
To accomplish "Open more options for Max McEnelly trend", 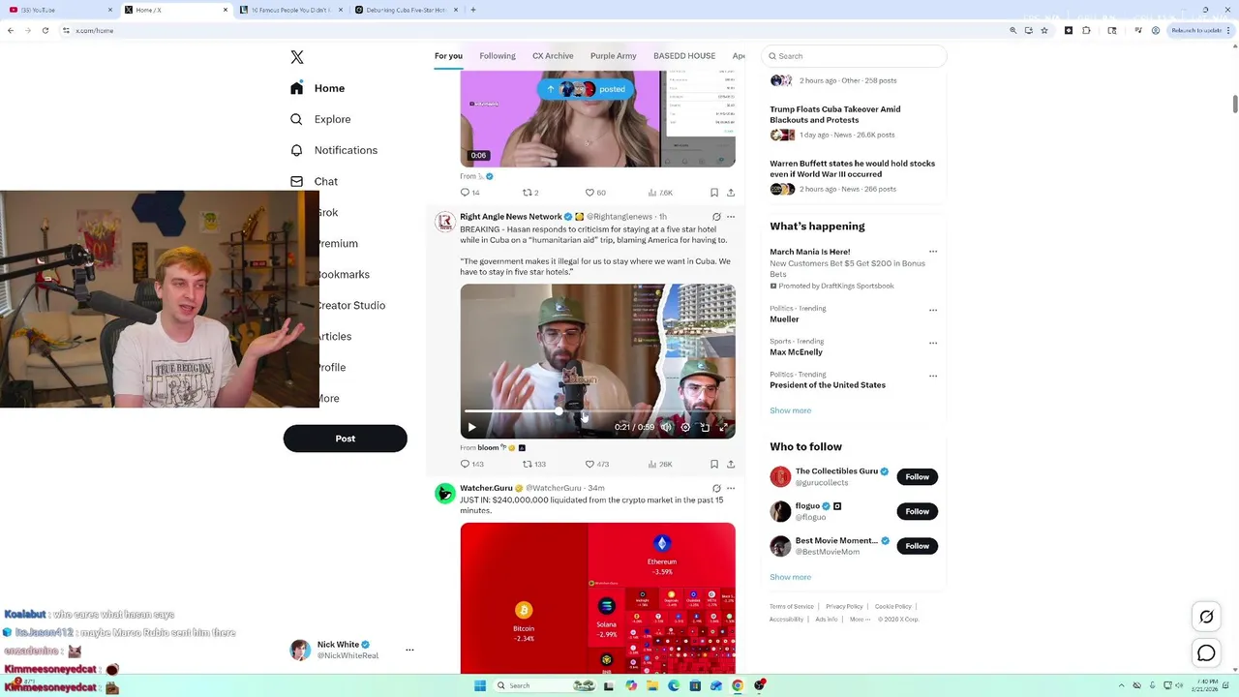I will pyautogui.click(x=933, y=343).
